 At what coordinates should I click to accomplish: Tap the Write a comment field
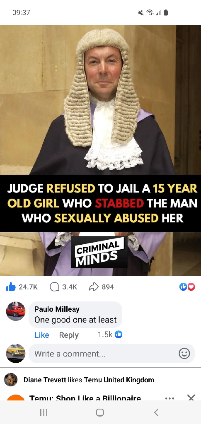(x=112, y=354)
